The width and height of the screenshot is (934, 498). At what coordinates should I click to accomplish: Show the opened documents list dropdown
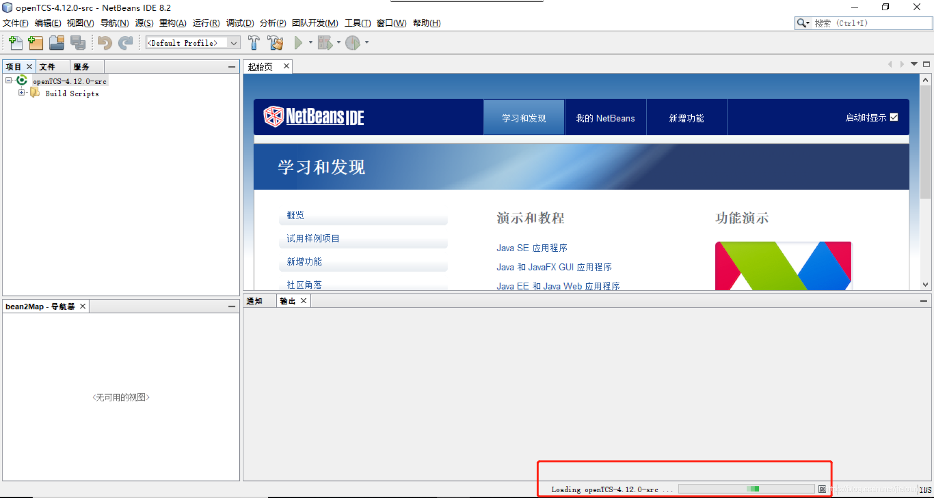pyautogui.click(x=914, y=64)
